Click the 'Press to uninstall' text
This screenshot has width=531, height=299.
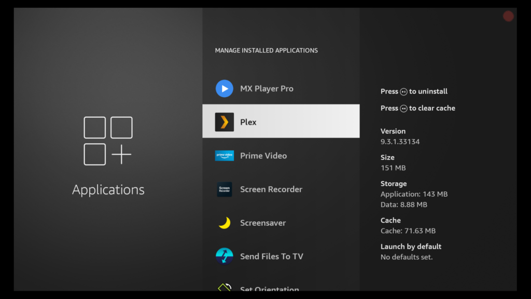pyautogui.click(x=414, y=91)
